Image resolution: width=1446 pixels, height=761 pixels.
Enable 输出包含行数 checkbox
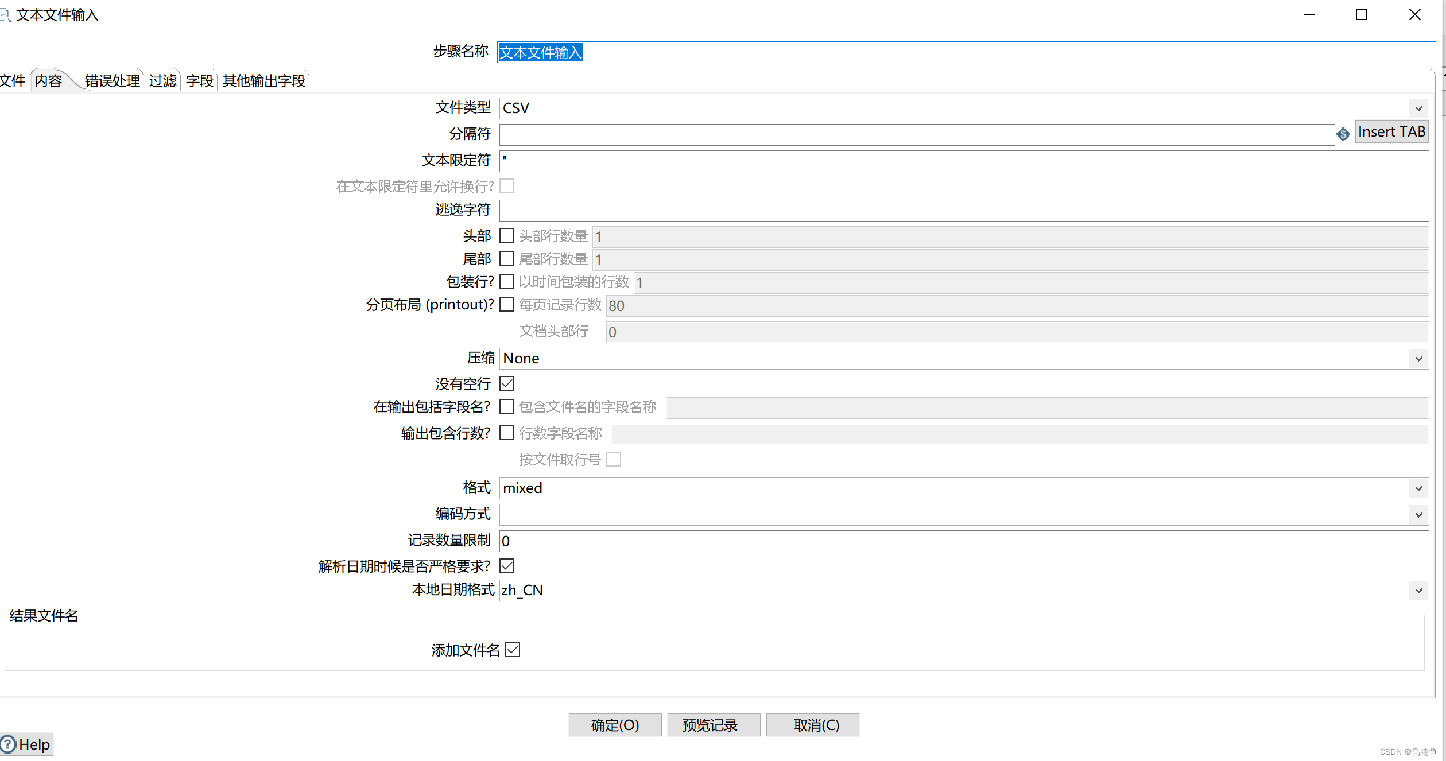coord(506,433)
